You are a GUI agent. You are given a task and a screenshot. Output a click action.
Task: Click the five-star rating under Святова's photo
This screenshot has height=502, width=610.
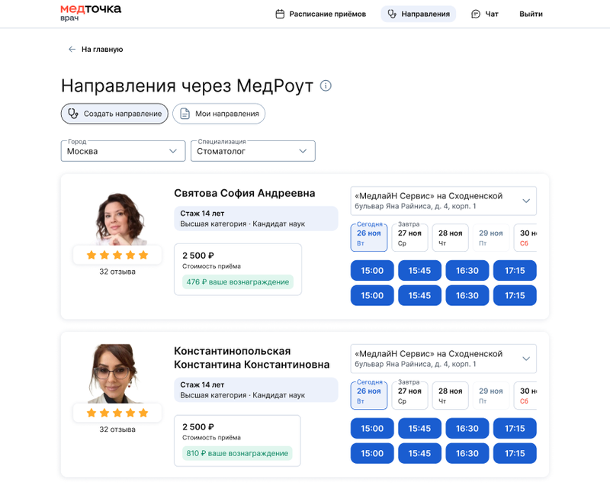117,255
